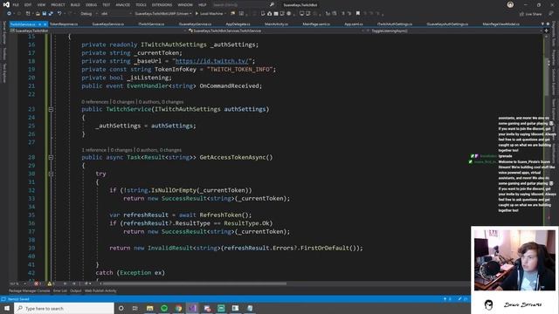Switch to the MainPage.xaml.cs tab
The image size is (559, 314).
click(316, 24)
